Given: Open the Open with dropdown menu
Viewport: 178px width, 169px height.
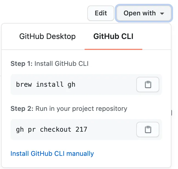Looking at the screenshot, I should tap(144, 13).
